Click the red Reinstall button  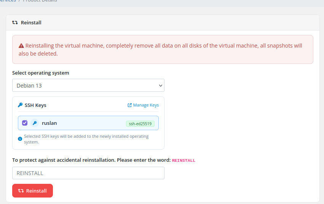click(x=32, y=191)
